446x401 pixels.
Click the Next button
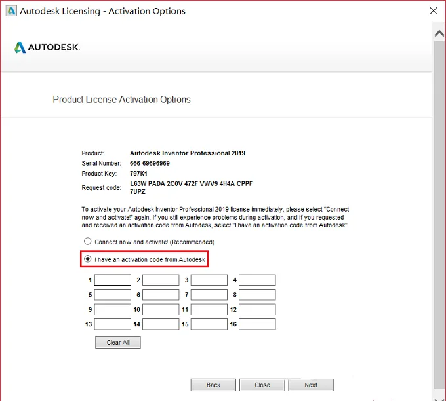[x=311, y=385]
